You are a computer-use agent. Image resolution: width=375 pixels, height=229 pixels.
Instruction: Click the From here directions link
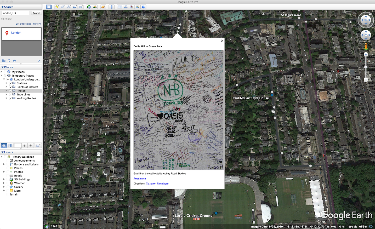coord(163,184)
